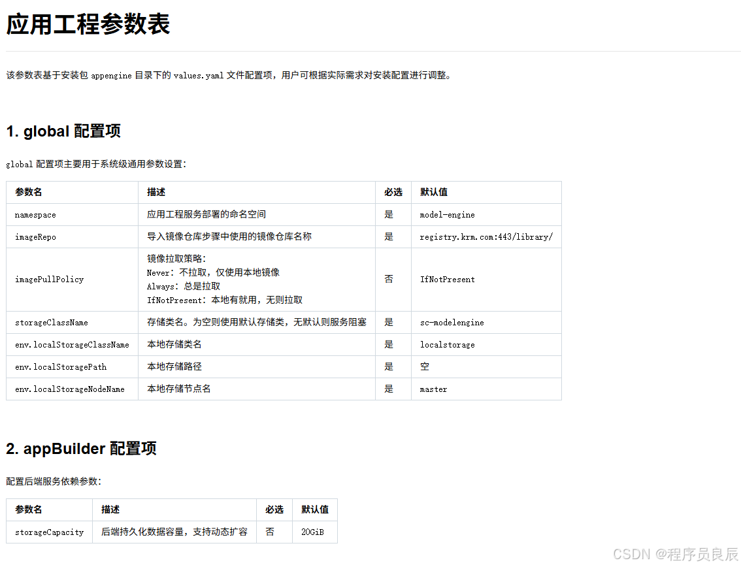Click the storageCapacity parameter cell
The width and height of the screenshot is (741, 567).
click(x=49, y=532)
